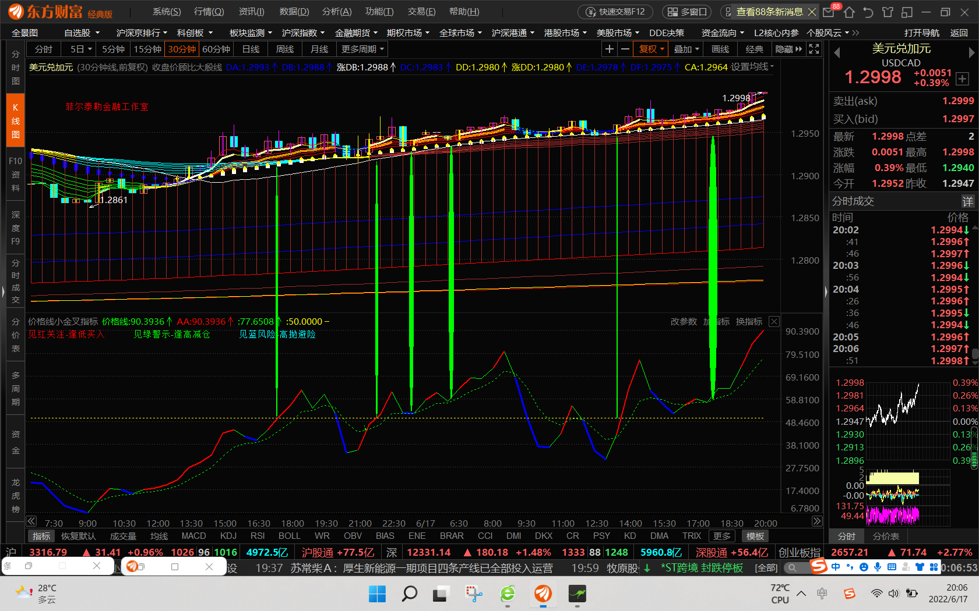Expand the 沪深京排行 dropdown
This screenshot has width=979, height=611.
tap(142, 33)
